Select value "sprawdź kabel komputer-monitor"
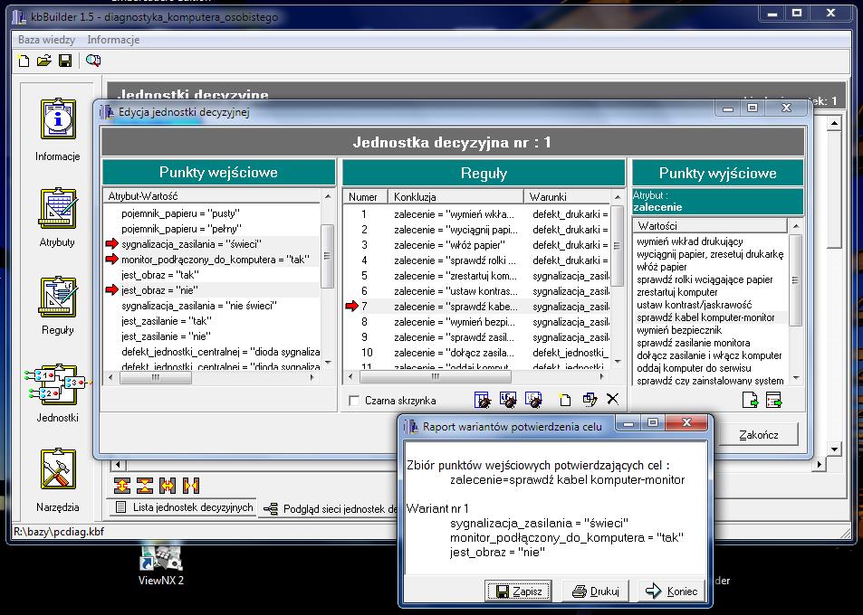Viewport: 863px width, 615px height. (x=705, y=317)
